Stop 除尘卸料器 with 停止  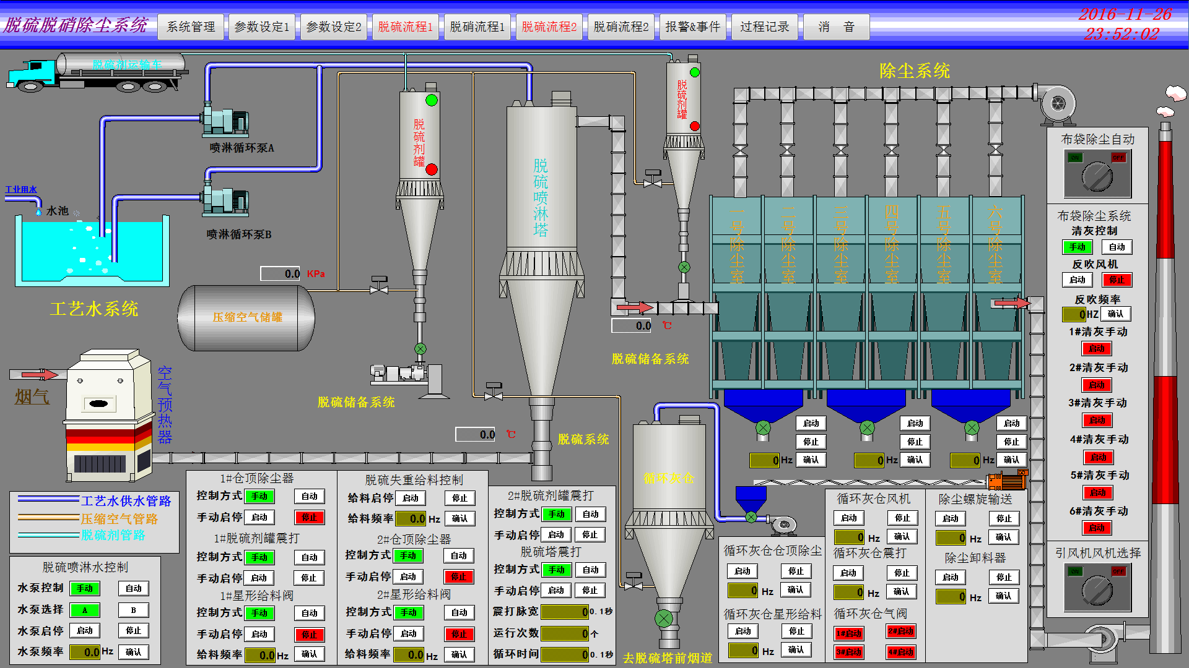1004,577
